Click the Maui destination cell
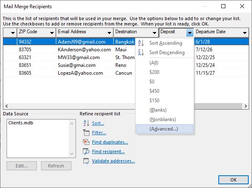The image size is (252, 188). pos(124,50)
